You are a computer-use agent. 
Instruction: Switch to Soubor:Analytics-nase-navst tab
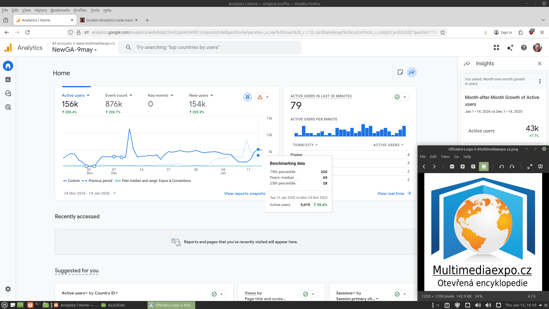click(x=109, y=20)
